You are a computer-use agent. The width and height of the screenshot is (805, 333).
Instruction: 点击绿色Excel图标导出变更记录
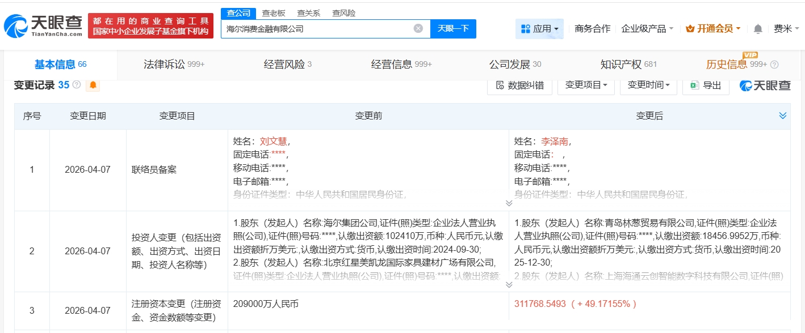(695, 85)
